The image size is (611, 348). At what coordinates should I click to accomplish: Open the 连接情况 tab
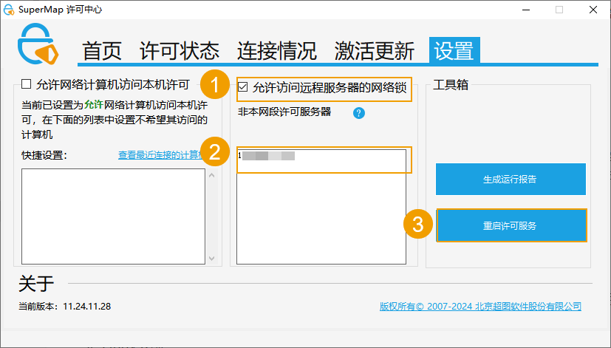point(276,51)
